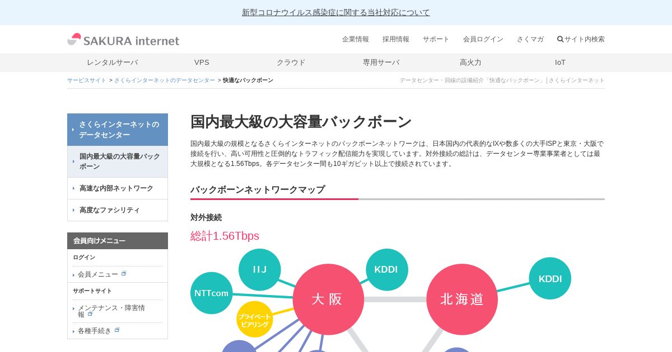Click the NTTcom node circle
The image size is (672, 352).
coord(212,293)
